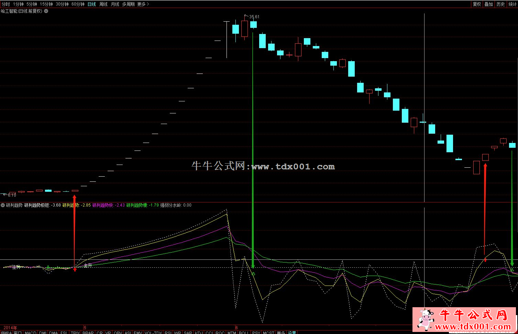Select the 1分钟 period tab

18,4
